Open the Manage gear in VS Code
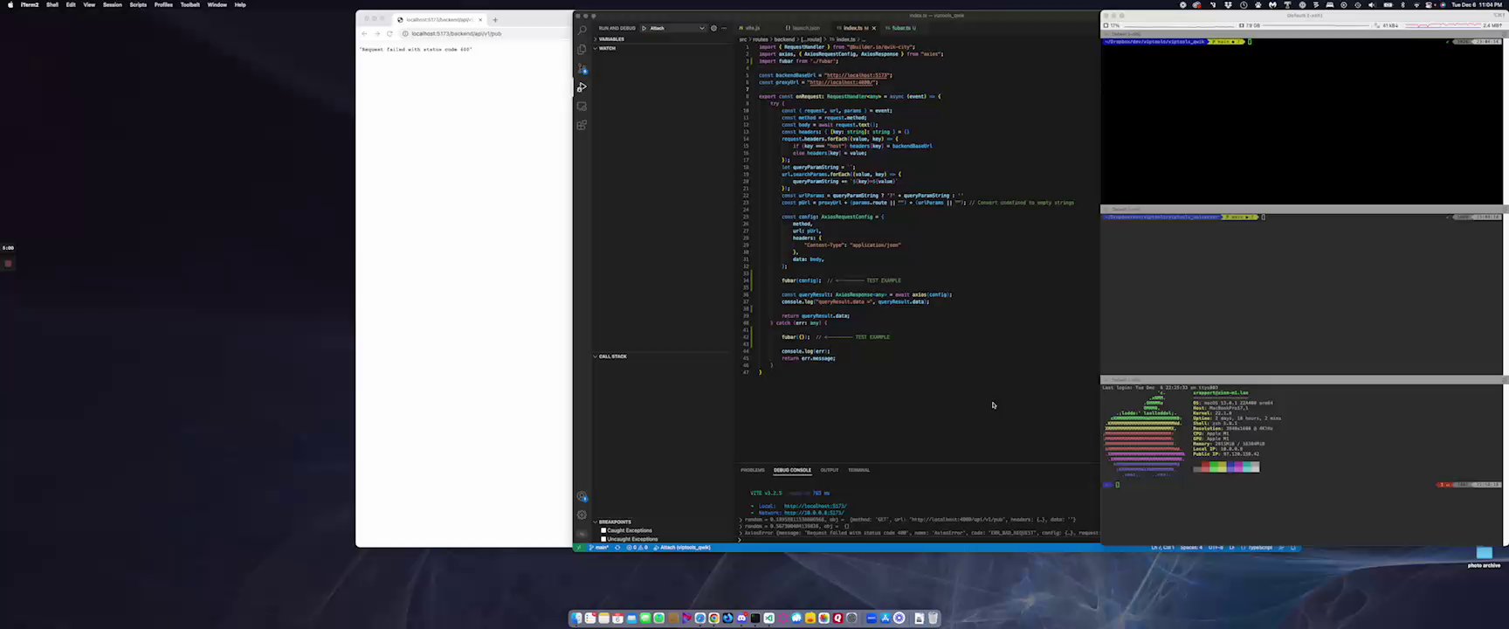Viewport: 1509px width, 629px height. pyautogui.click(x=582, y=515)
